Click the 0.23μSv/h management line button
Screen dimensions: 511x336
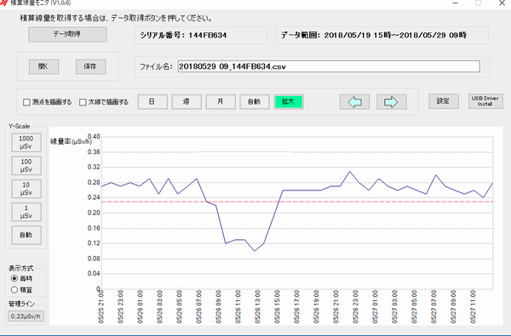coord(26,316)
